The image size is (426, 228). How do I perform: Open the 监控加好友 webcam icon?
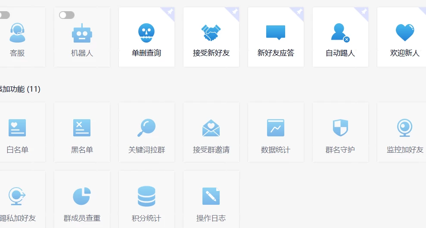click(x=405, y=128)
